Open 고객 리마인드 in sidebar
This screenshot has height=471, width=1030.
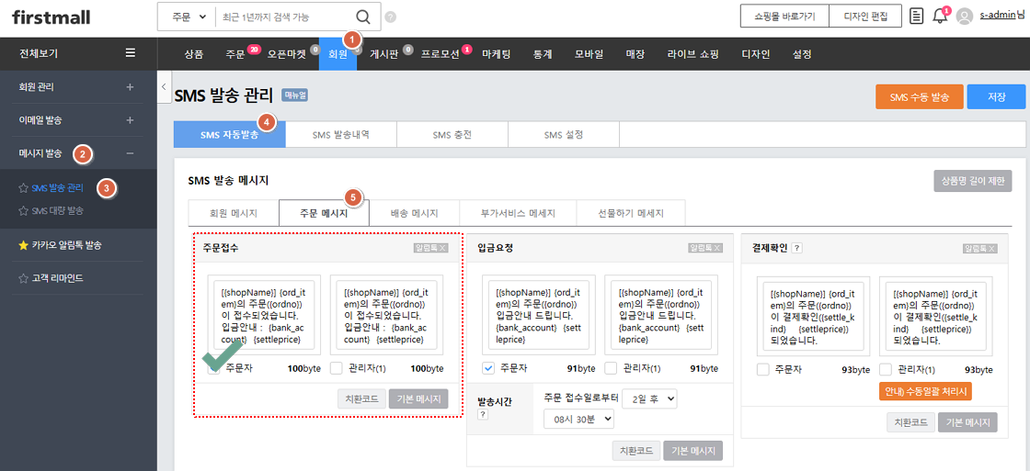(58, 279)
